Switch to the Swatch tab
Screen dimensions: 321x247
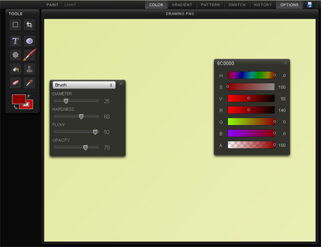pos(237,4)
